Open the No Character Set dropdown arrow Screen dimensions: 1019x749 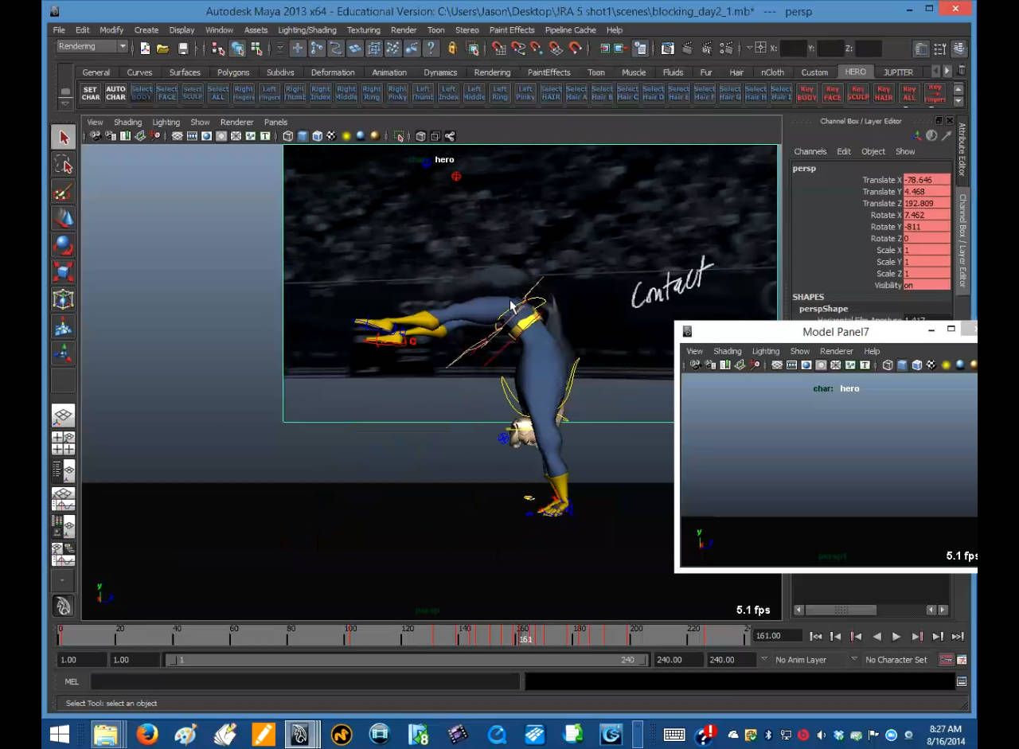point(854,660)
